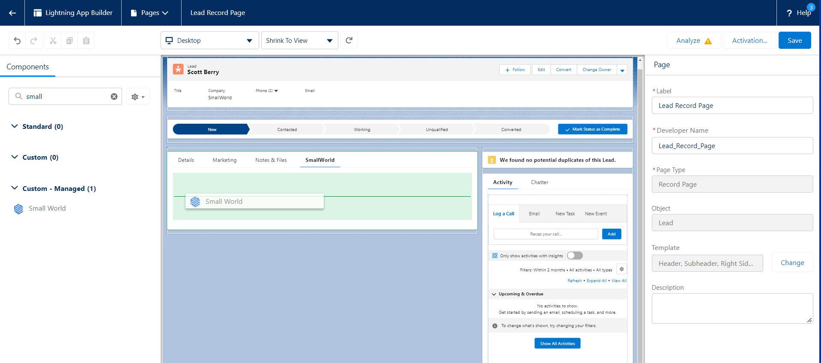This screenshot has width=821, height=363.
Task: Click the Developer Name field
Action: pyautogui.click(x=732, y=146)
